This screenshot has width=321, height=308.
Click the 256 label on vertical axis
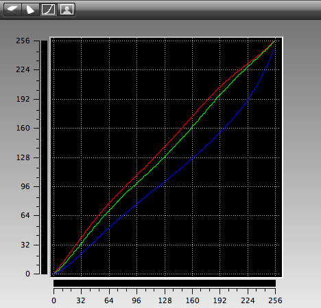[x=23, y=41]
